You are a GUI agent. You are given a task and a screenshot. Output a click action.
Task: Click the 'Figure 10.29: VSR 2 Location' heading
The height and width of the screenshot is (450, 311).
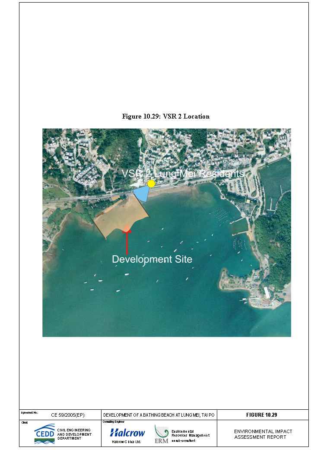pyautogui.click(x=166, y=116)
